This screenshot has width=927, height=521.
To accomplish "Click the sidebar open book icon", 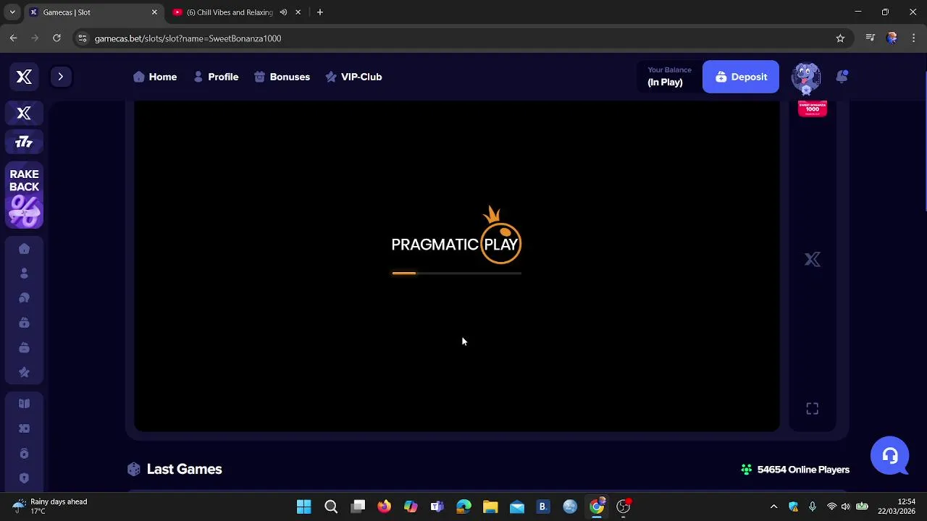I will point(24,404).
